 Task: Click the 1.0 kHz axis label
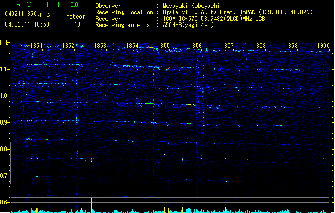coord(4,96)
